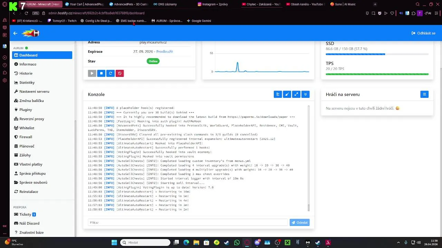Open Tickety support section

coord(42,214)
